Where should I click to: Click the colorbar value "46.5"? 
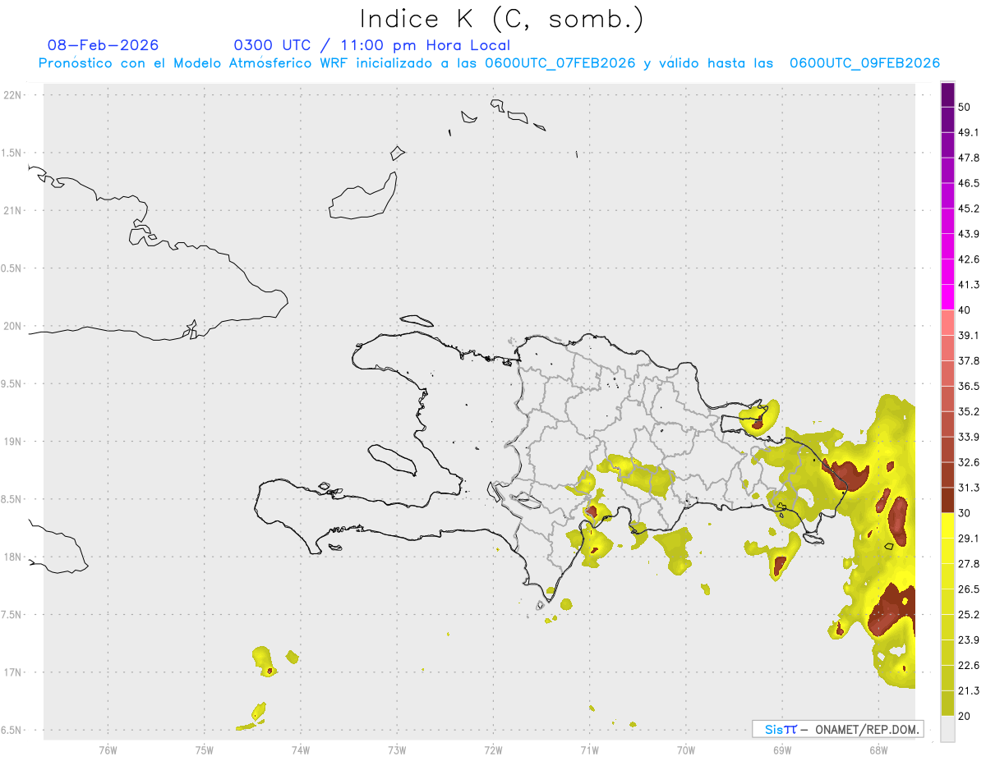(969, 183)
